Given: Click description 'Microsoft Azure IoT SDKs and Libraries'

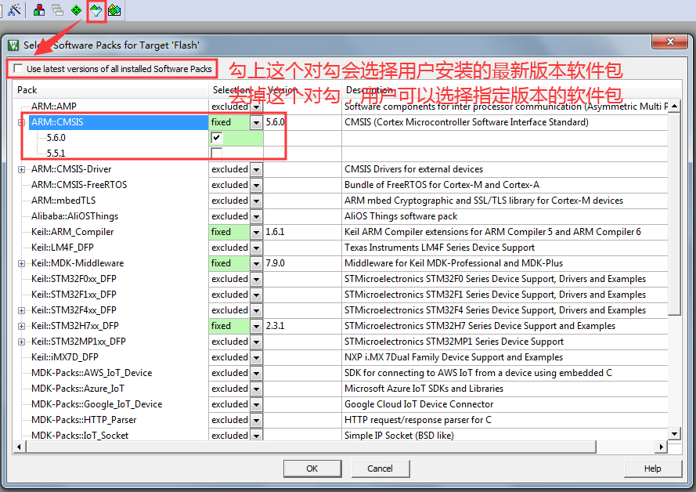Looking at the screenshot, I should click(424, 389).
